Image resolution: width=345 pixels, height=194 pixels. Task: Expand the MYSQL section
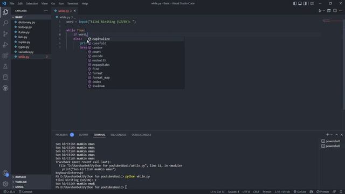31,187
